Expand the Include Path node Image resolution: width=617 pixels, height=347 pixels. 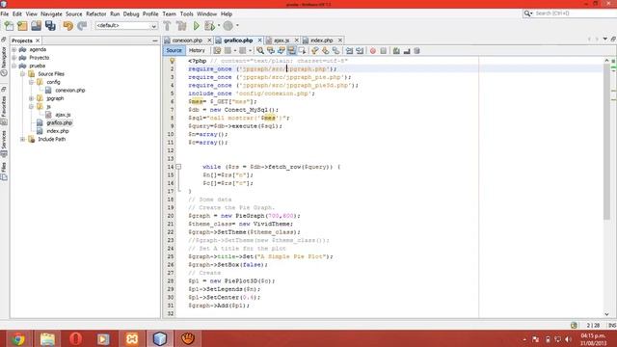(x=23, y=139)
